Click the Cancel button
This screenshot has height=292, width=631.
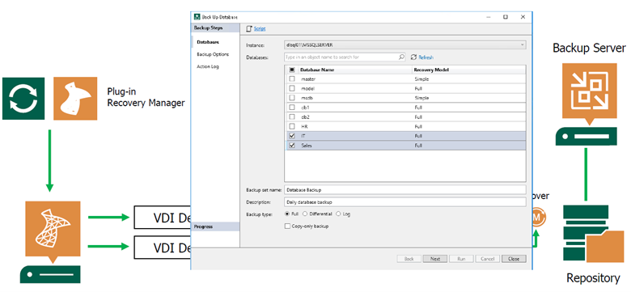coord(488,259)
